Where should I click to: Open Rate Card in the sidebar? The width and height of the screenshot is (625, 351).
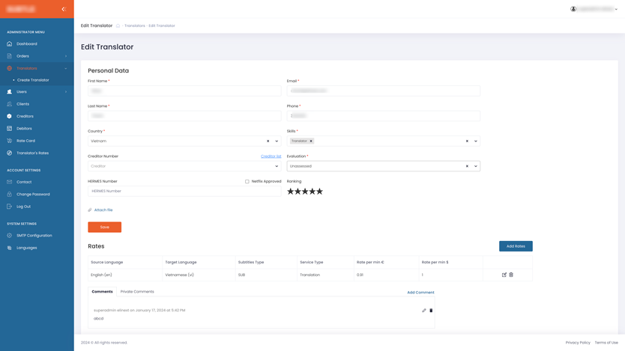click(26, 141)
